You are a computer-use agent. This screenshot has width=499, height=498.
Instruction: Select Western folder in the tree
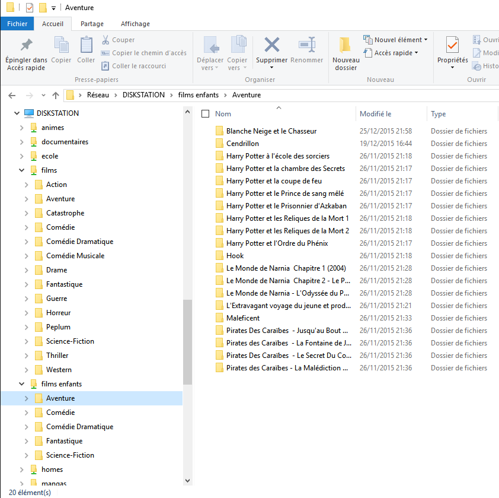tap(59, 370)
